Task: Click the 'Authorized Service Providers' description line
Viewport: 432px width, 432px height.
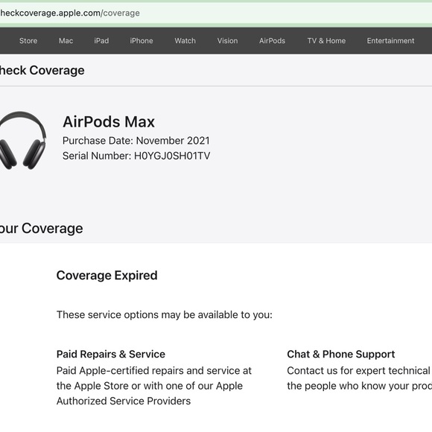Action: click(x=124, y=401)
